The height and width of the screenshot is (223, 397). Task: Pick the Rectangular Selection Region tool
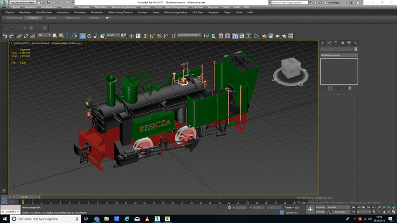[68, 36]
